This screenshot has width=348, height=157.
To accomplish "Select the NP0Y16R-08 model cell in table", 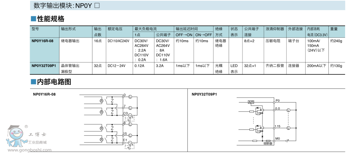I will (x=42, y=41).
